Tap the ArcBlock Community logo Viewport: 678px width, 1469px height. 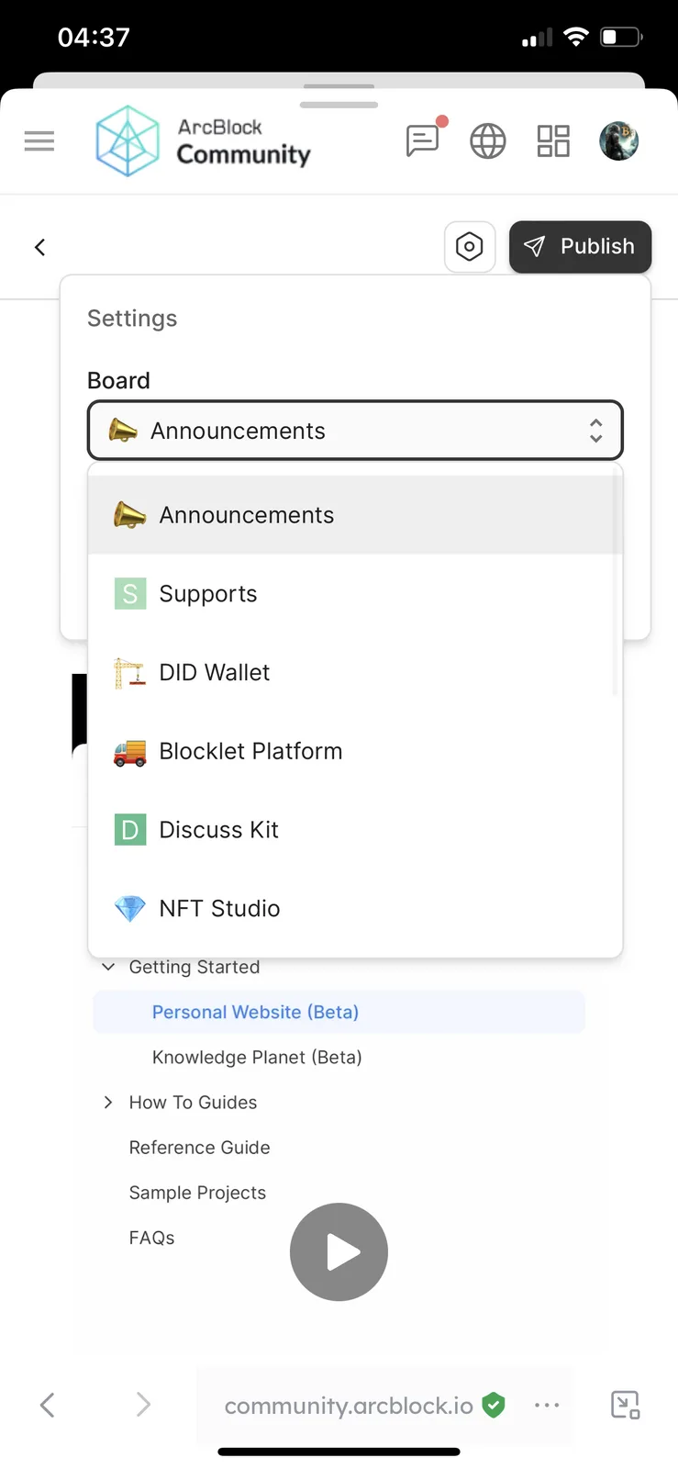coord(204,141)
